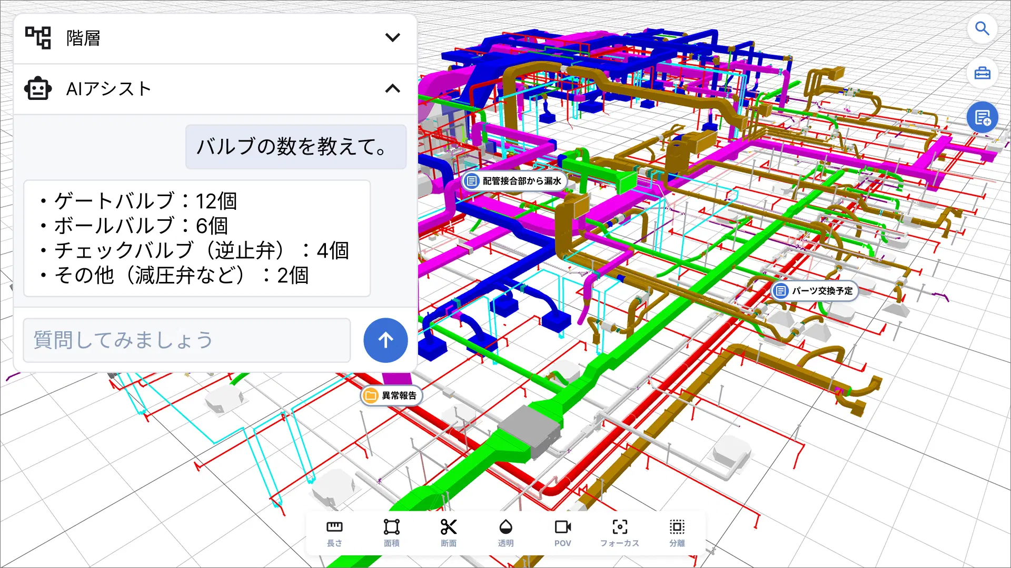Viewport: 1011px width, 568px height.
Task: Switch to POV camera mode
Action: (562, 533)
